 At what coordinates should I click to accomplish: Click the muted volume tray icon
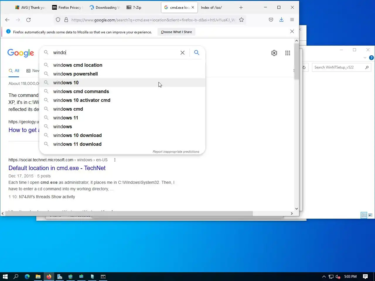click(x=338, y=277)
